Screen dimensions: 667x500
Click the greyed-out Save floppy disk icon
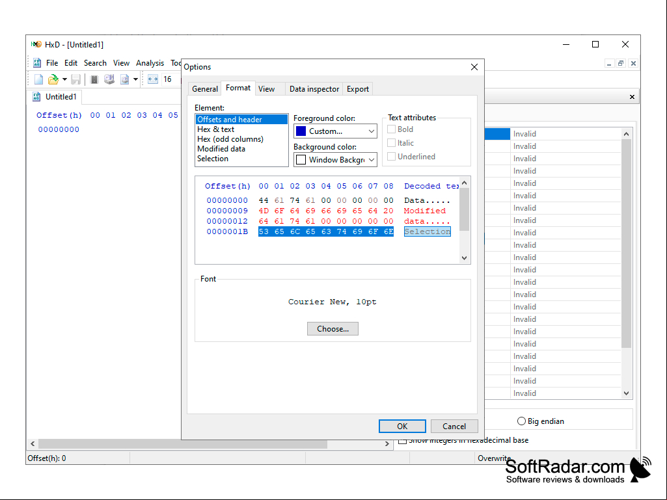tap(75, 79)
